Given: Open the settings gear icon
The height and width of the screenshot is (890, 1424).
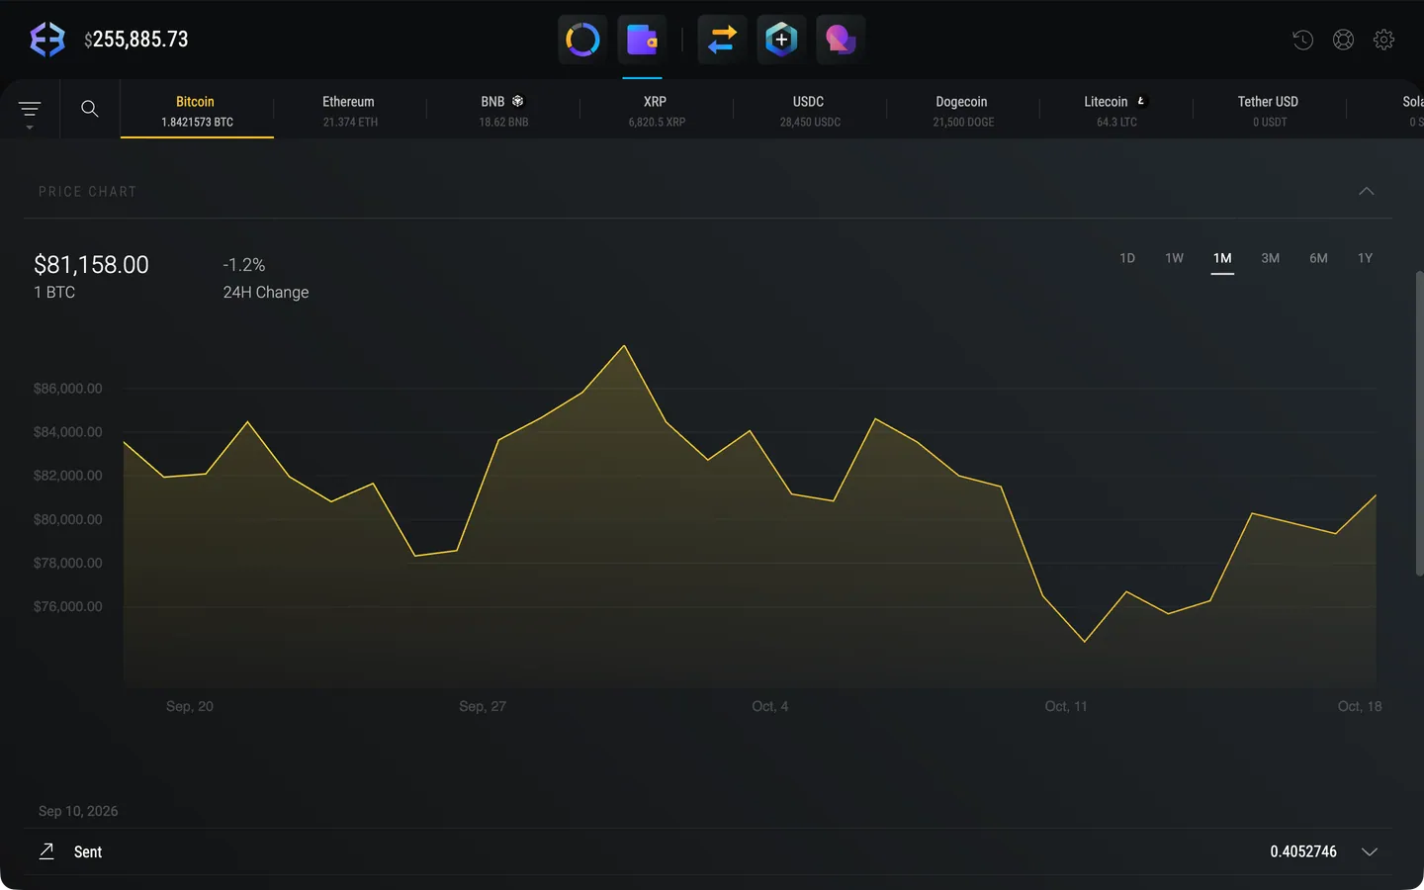Looking at the screenshot, I should click(1383, 40).
